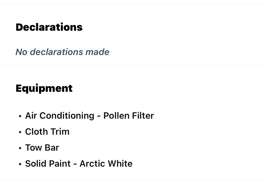This screenshot has height=190, width=265.
Task: Select the Tow Bar list item
Action: [42, 147]
